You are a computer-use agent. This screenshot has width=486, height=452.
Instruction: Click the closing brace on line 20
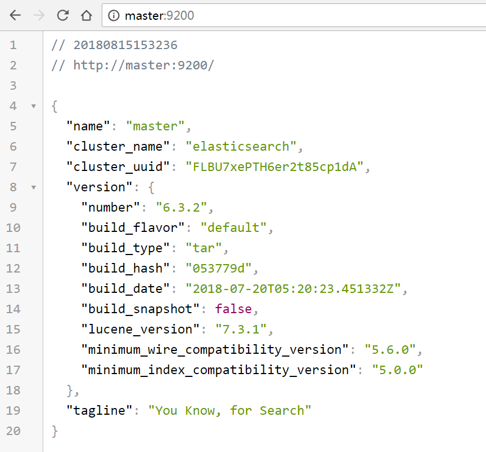pyautogui.click(x=55, y=431)
